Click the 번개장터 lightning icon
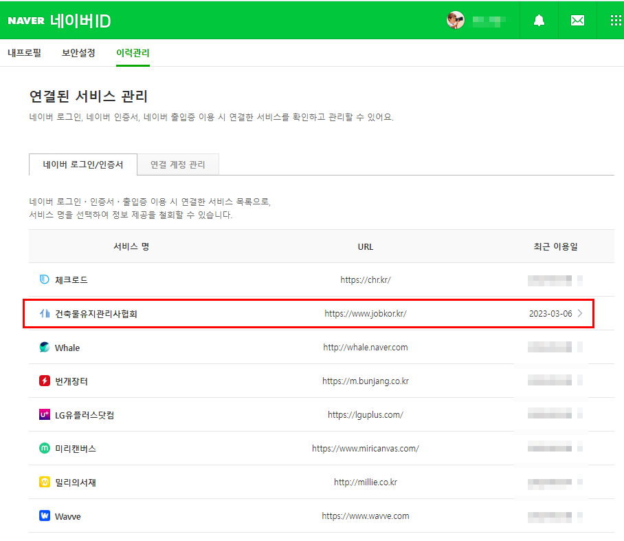This screenshot has width=624, height=541. 45,381
